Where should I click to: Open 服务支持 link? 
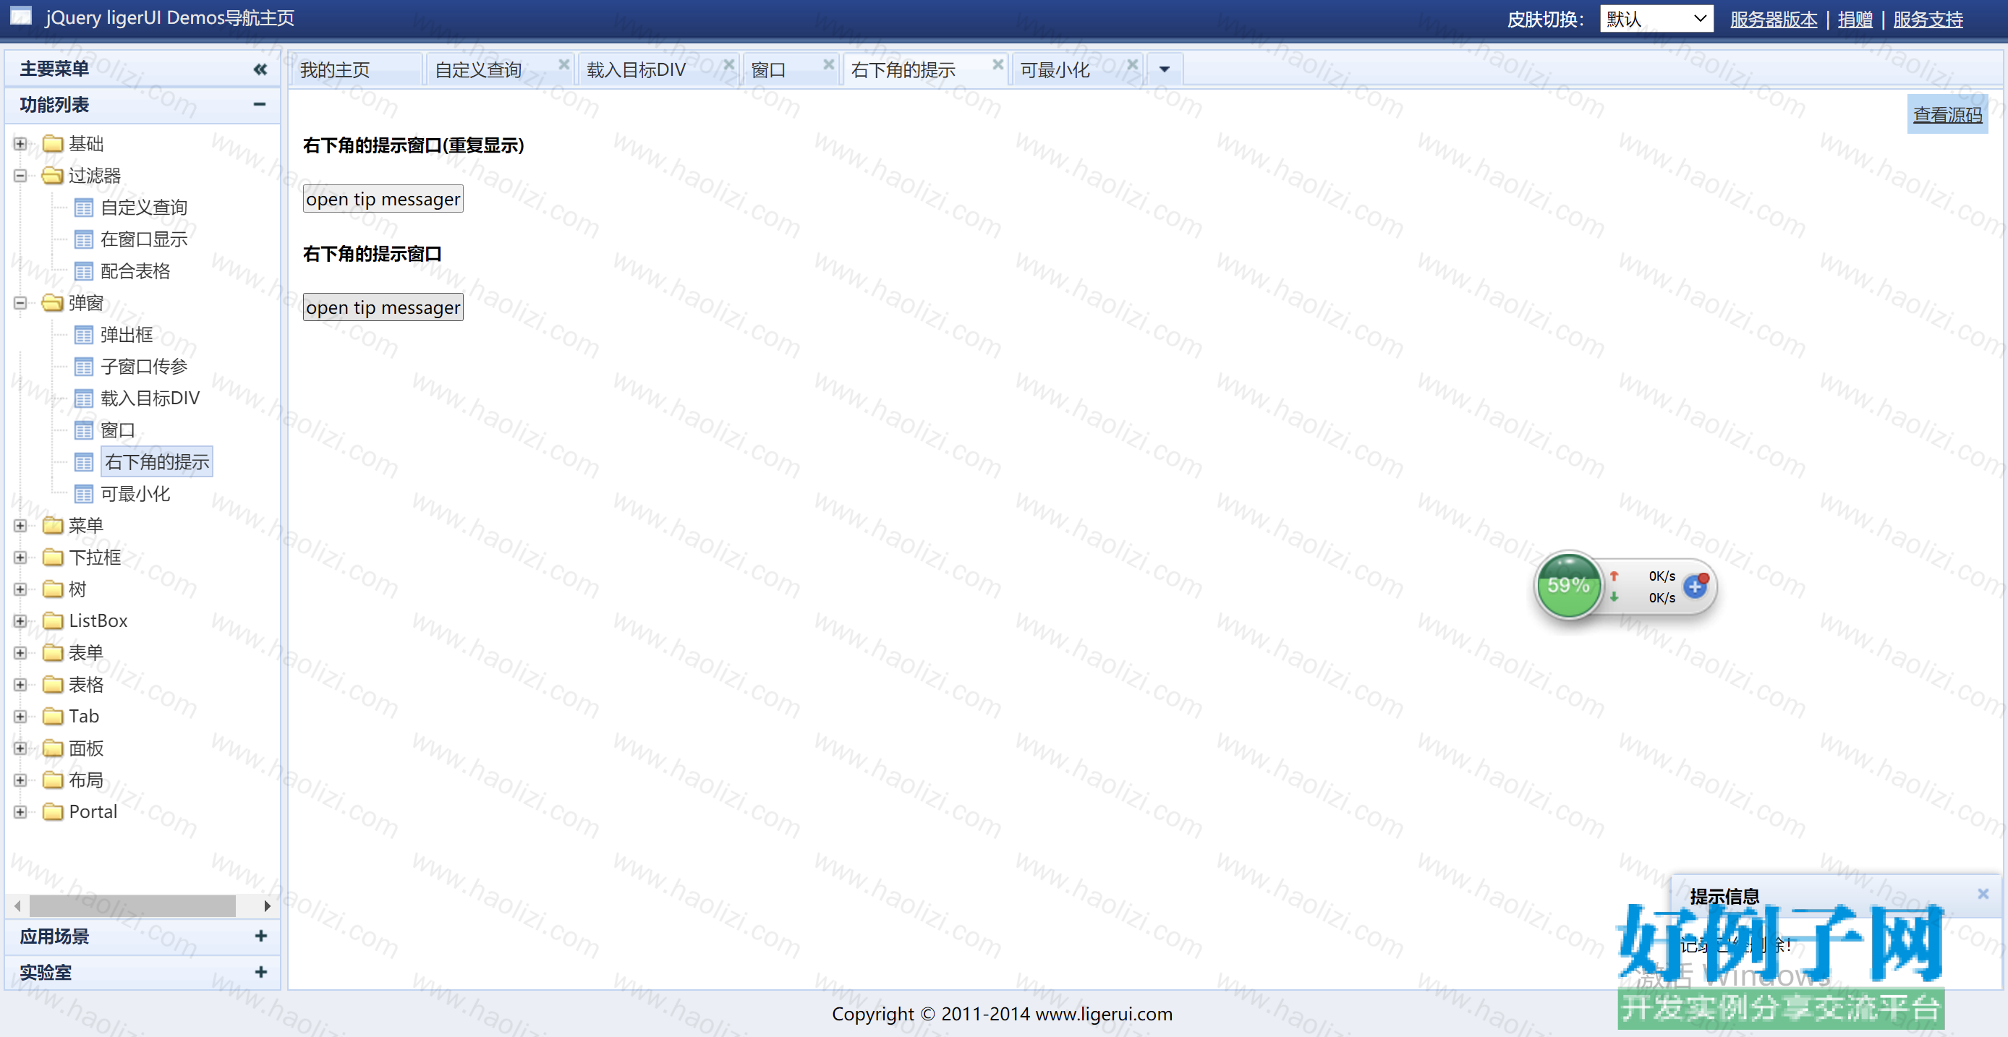click(1928, 19)
